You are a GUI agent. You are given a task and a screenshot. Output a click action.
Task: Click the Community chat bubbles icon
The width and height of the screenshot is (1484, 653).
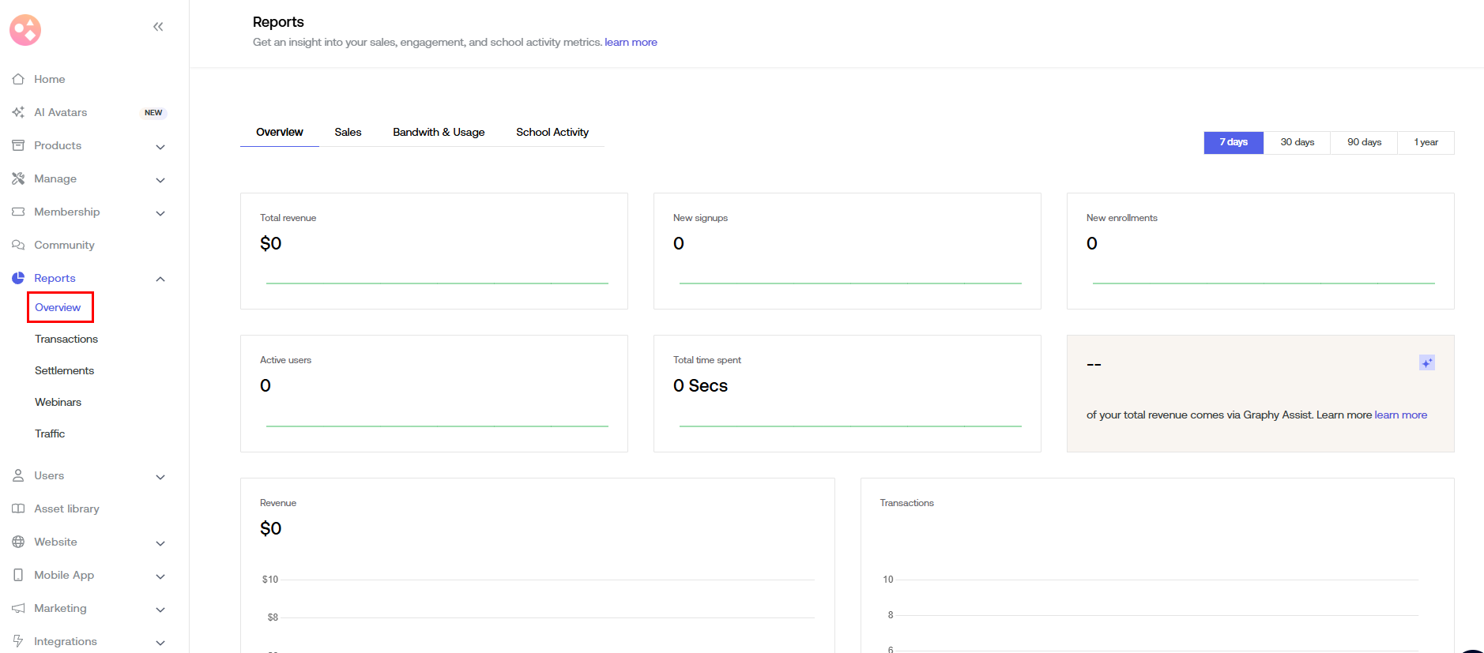click(x=18, y=245)
